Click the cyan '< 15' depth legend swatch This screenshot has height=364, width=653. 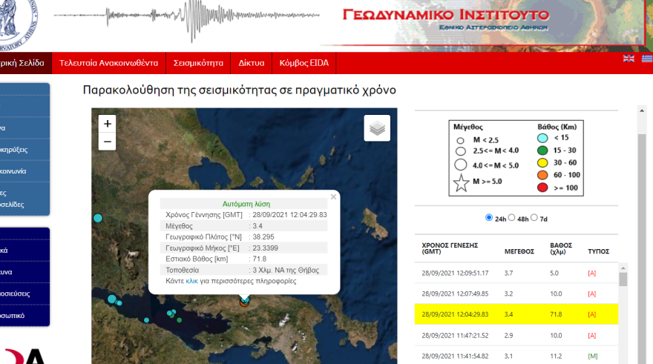(542, 138)
